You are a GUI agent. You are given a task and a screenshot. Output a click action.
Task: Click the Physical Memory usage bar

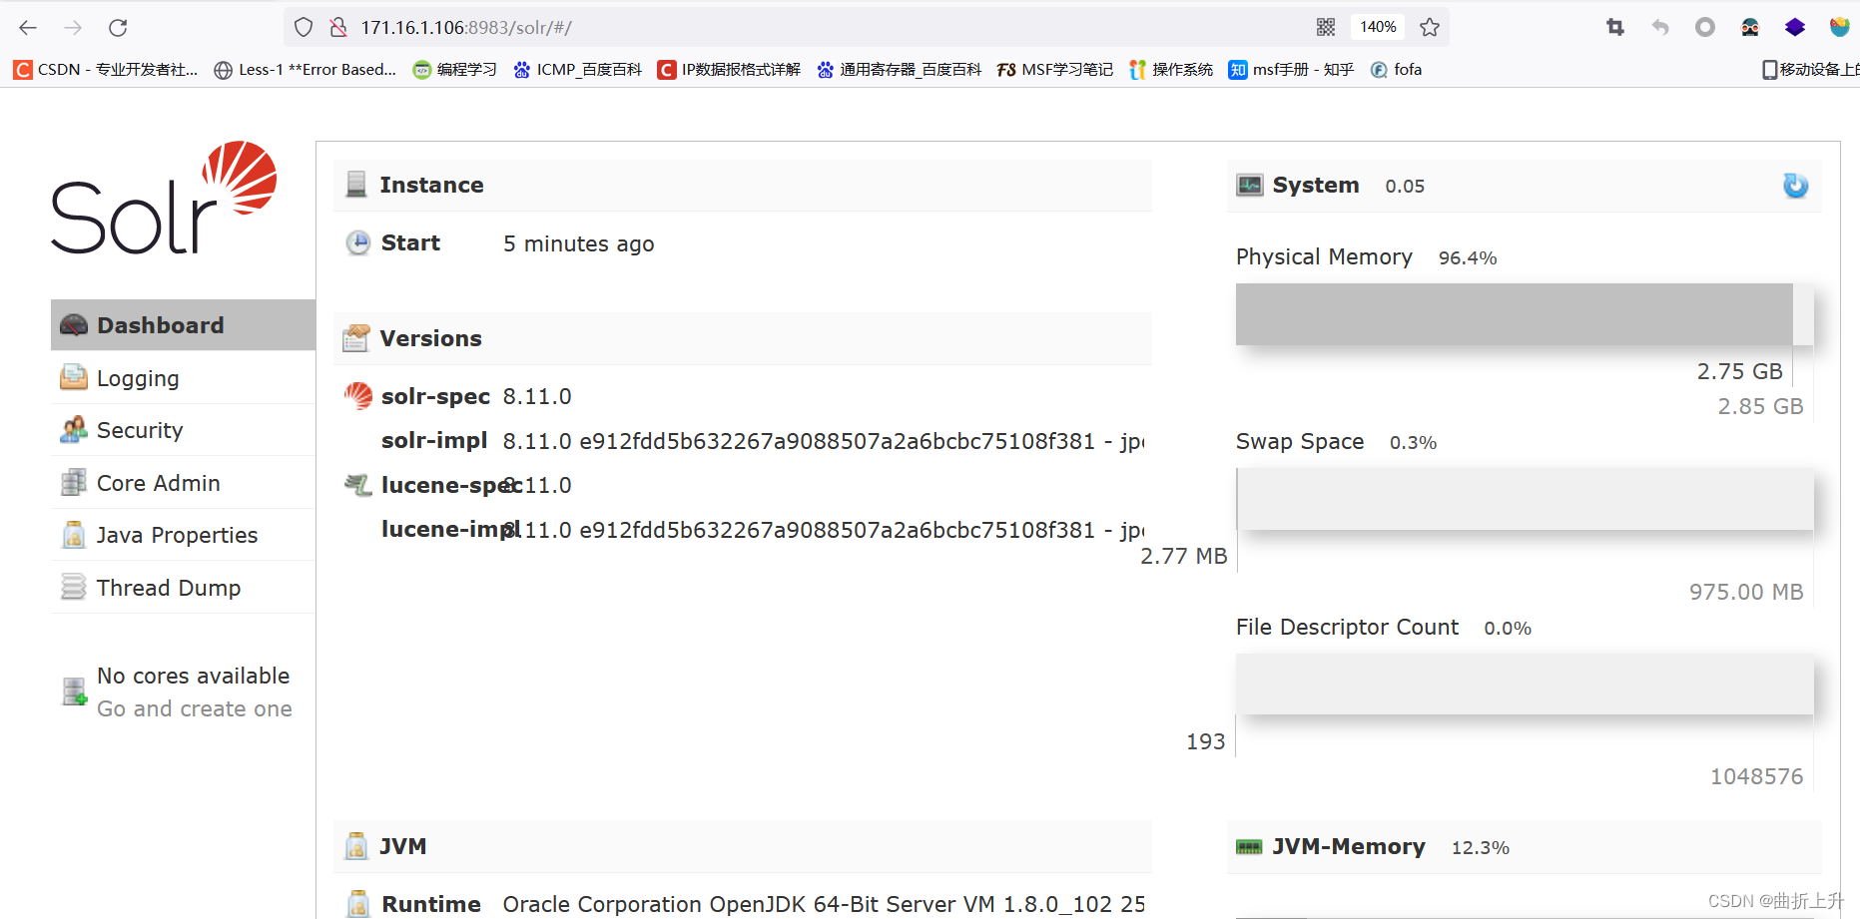(x=1525, y=314)
